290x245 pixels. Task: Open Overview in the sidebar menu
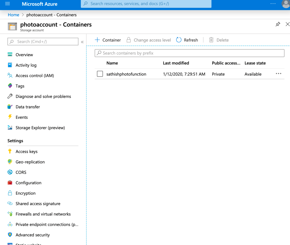pyautogui.click(x=24, y=55)
